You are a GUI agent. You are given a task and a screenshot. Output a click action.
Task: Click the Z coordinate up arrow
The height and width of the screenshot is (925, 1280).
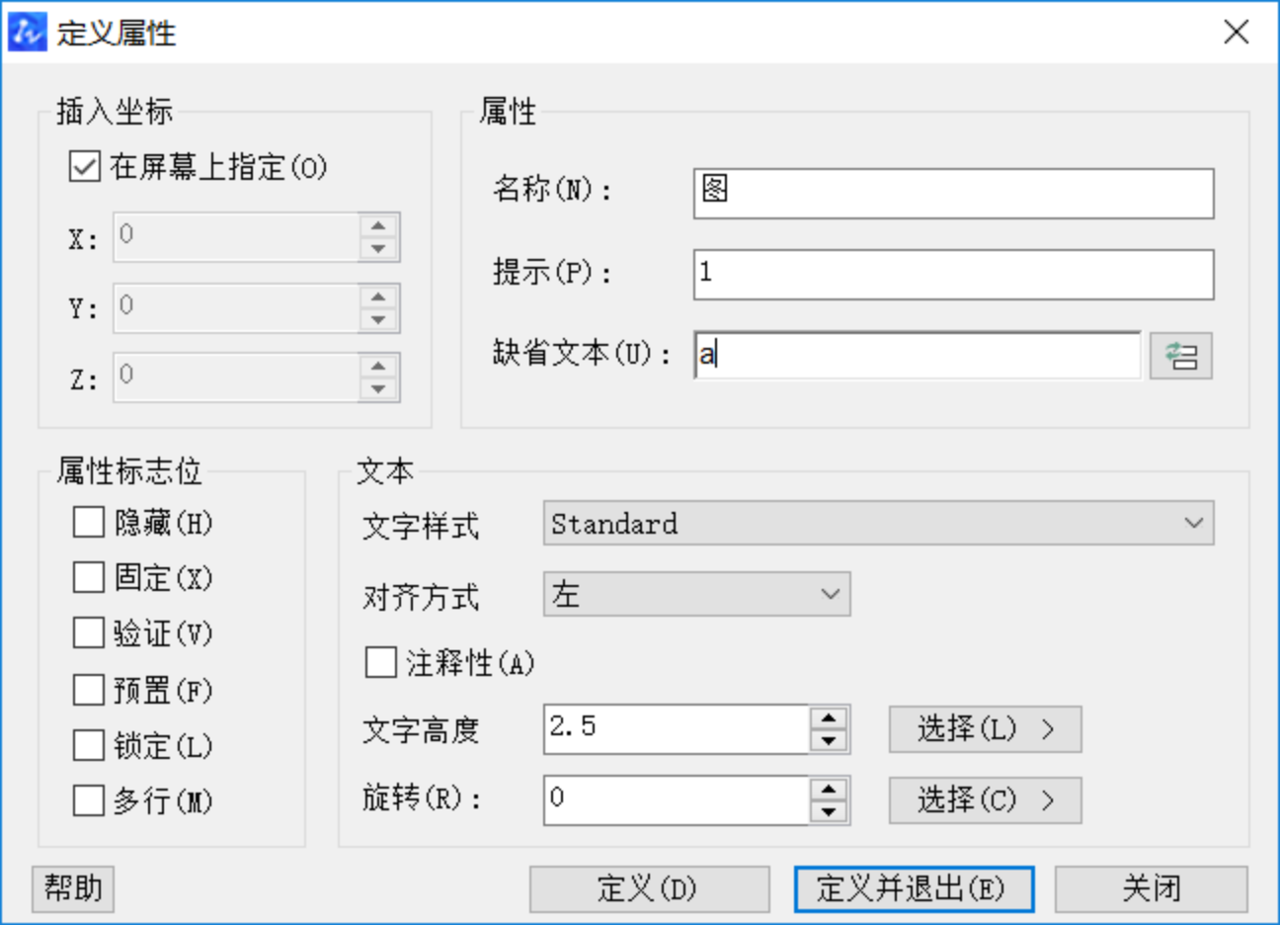coord(378,366)
